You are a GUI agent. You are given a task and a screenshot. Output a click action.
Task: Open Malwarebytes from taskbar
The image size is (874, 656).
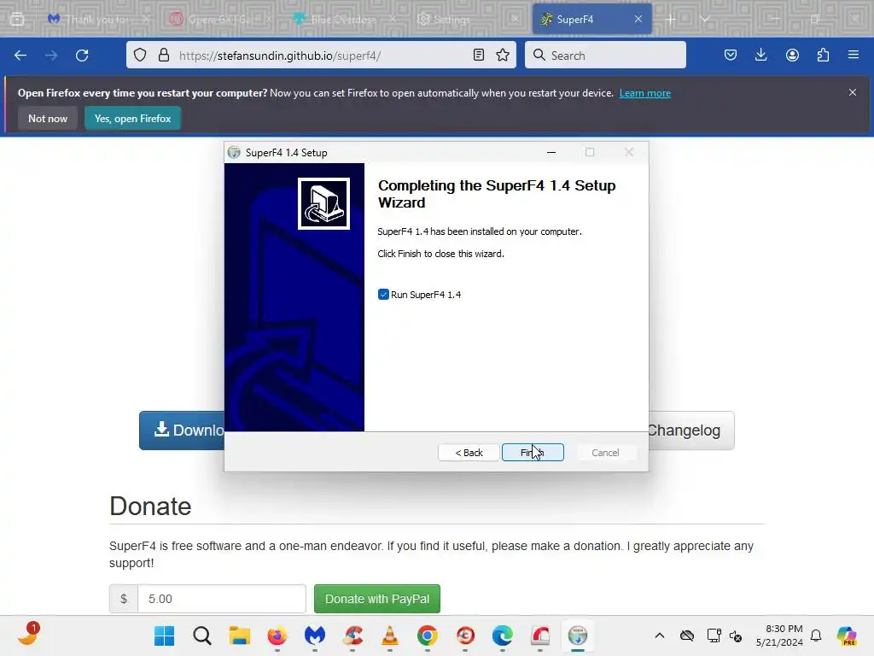(x=315, y=635)
